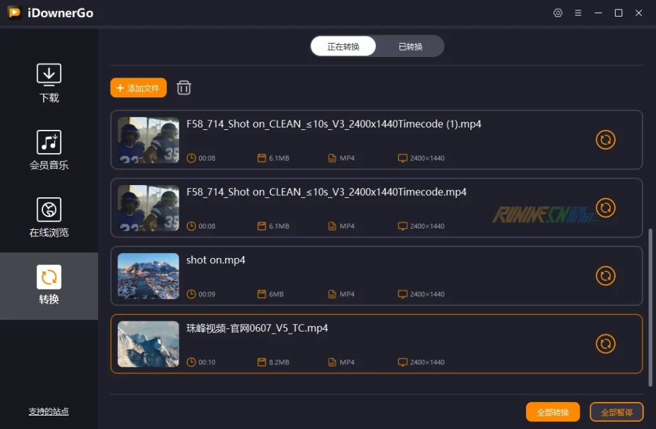Viewport: 656px width, 429px height.
Task: Switch to the 已转换 tab
Action: 410,46
